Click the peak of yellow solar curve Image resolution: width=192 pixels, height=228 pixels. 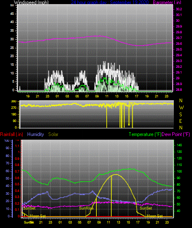tap(115, 174)
